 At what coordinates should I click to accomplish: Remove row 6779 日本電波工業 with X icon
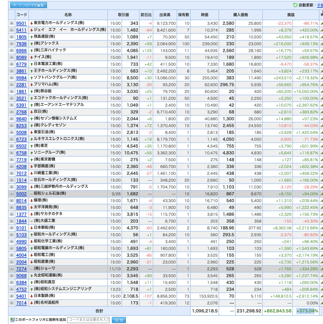point(12,64)
